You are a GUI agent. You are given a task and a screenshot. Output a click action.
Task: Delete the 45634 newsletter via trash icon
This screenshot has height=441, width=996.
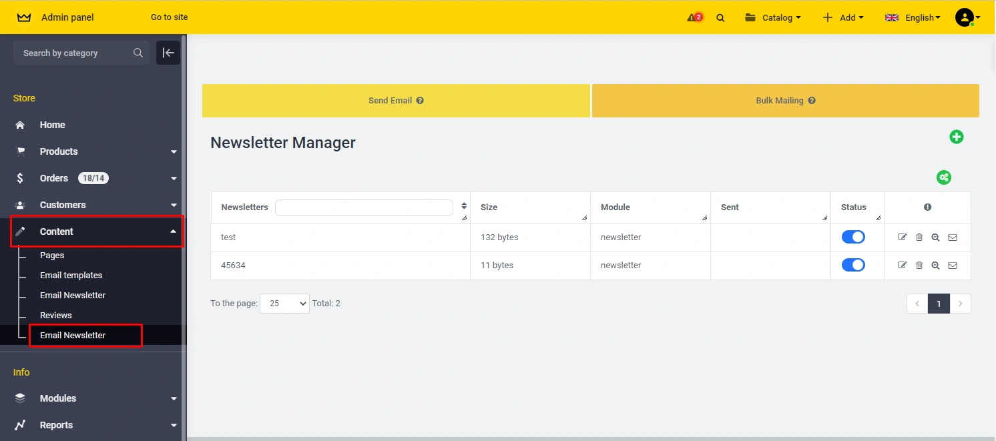coord(919,266)
